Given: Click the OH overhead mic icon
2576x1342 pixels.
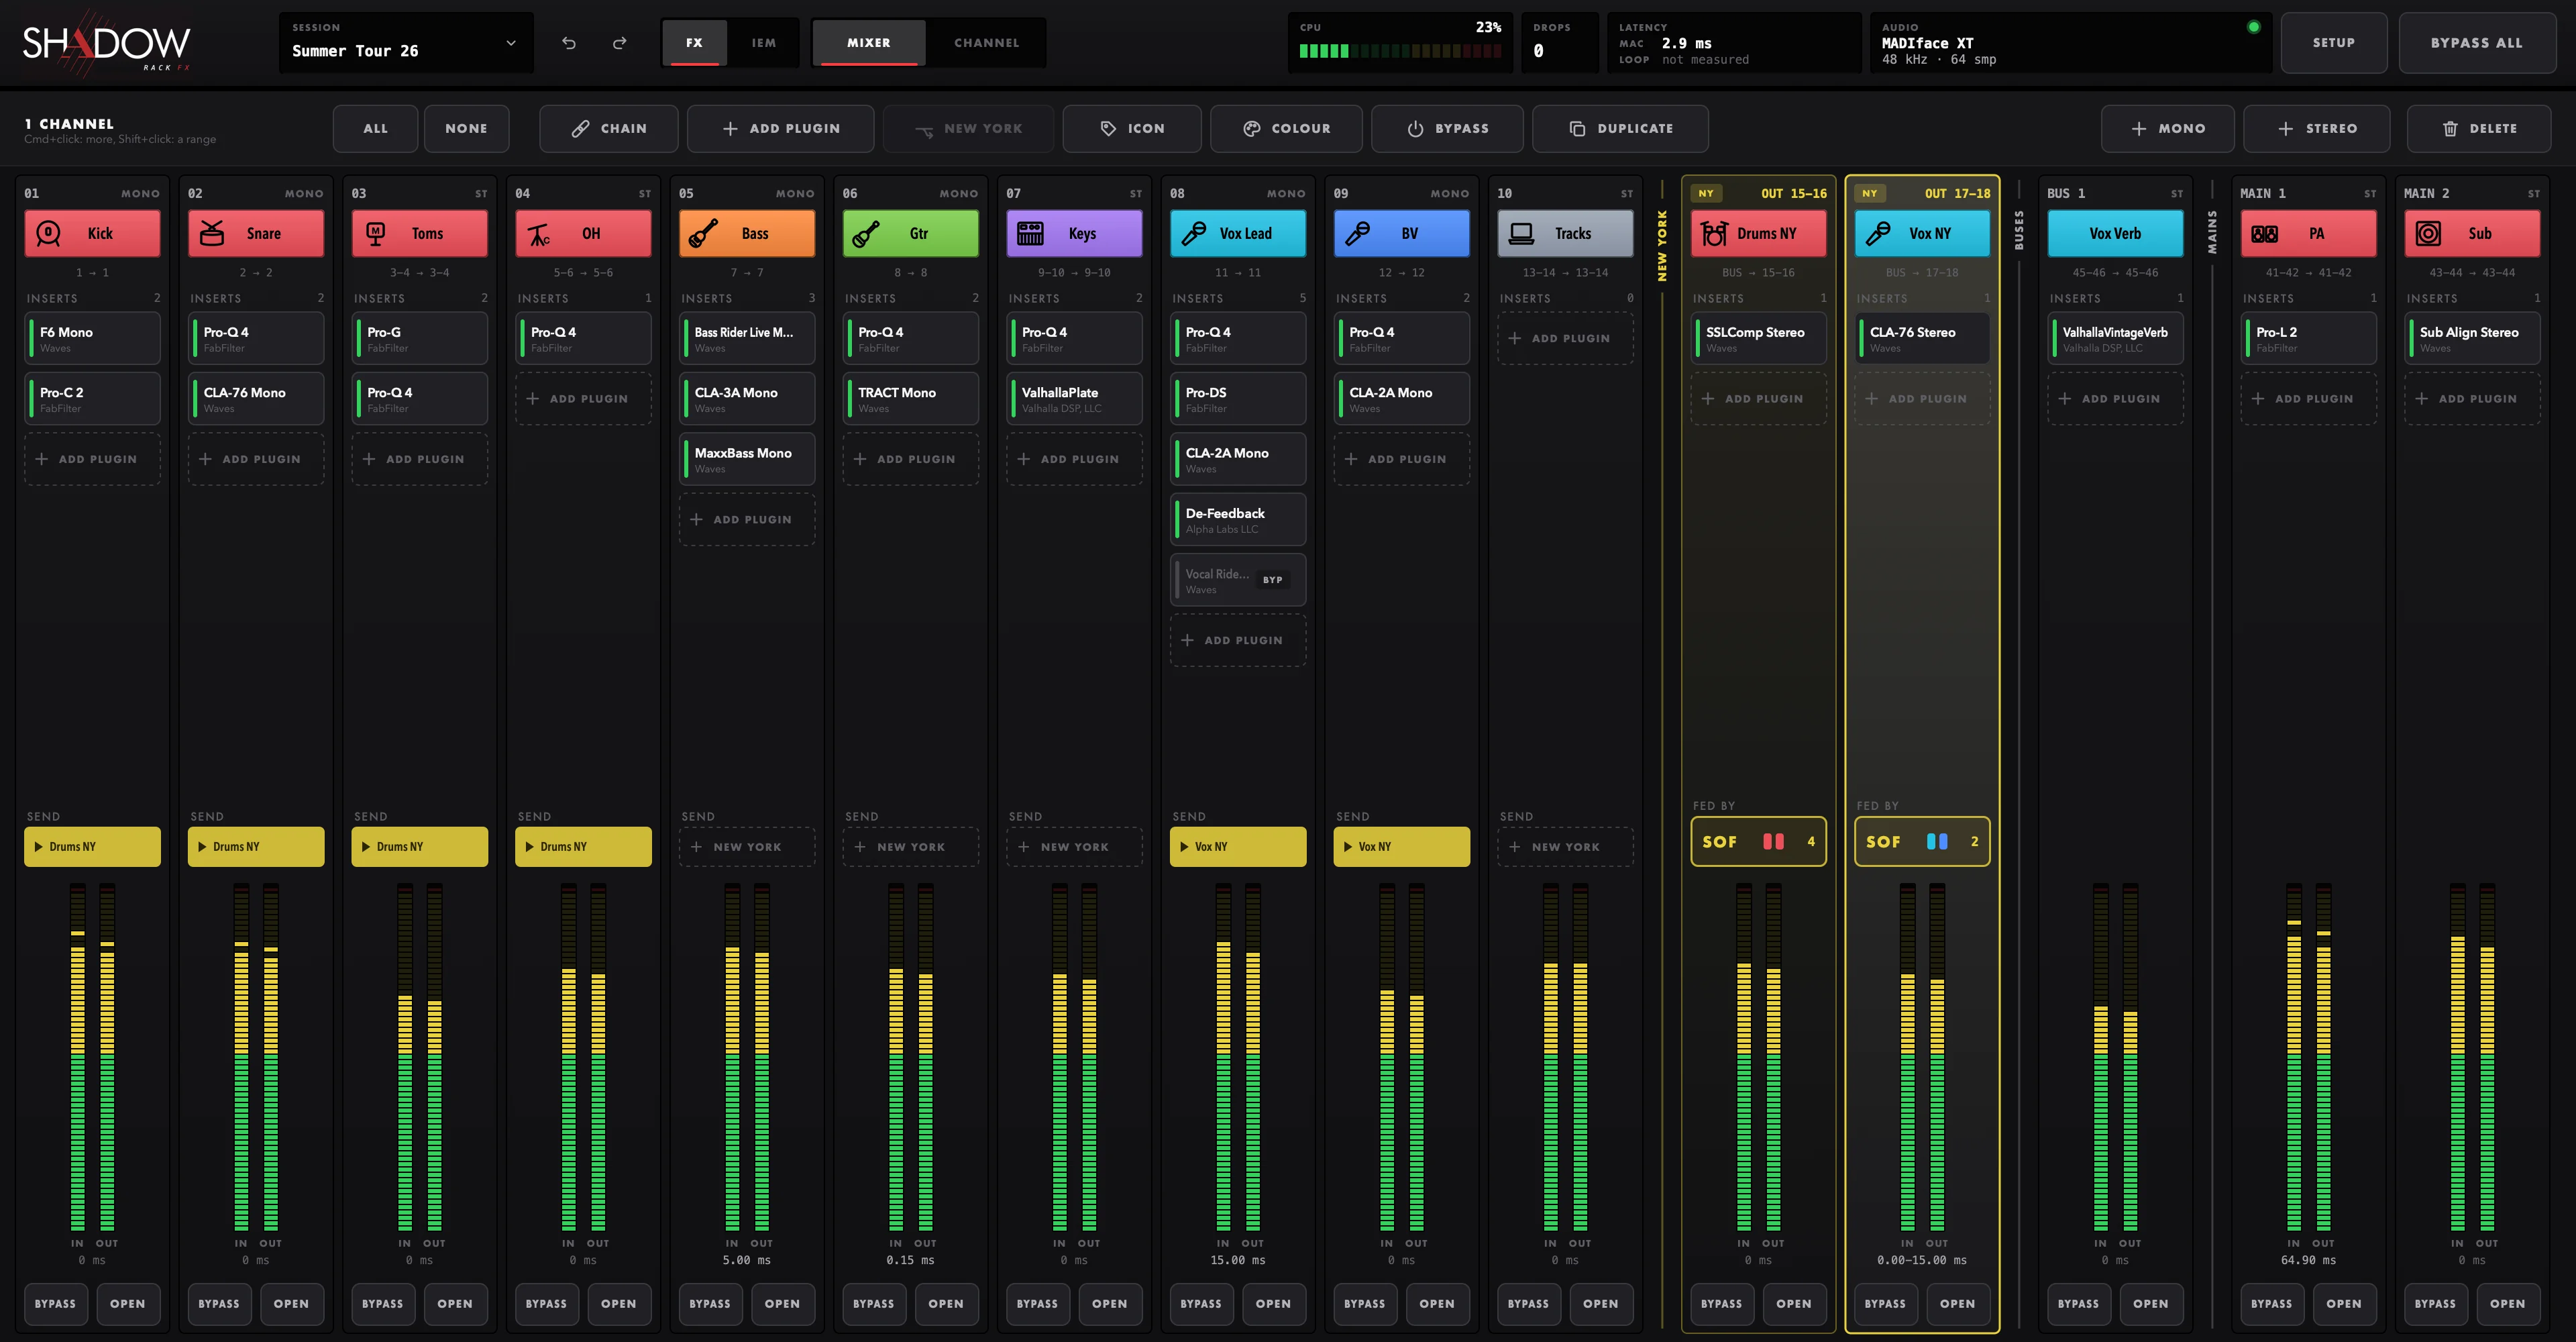Looking at the screenshot, I should 539,233.
